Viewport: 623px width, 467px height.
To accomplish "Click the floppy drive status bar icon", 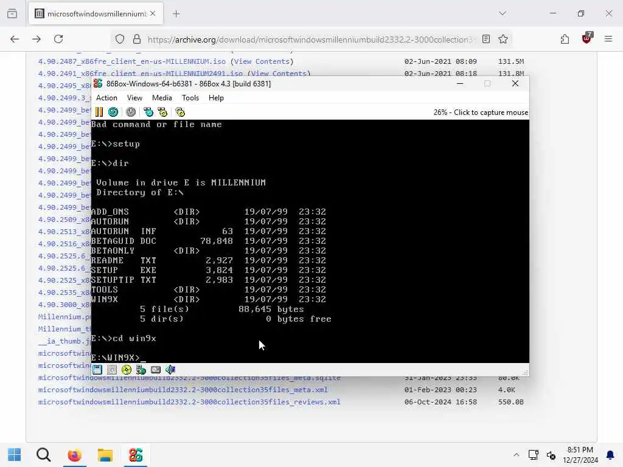I will point(97,370).
